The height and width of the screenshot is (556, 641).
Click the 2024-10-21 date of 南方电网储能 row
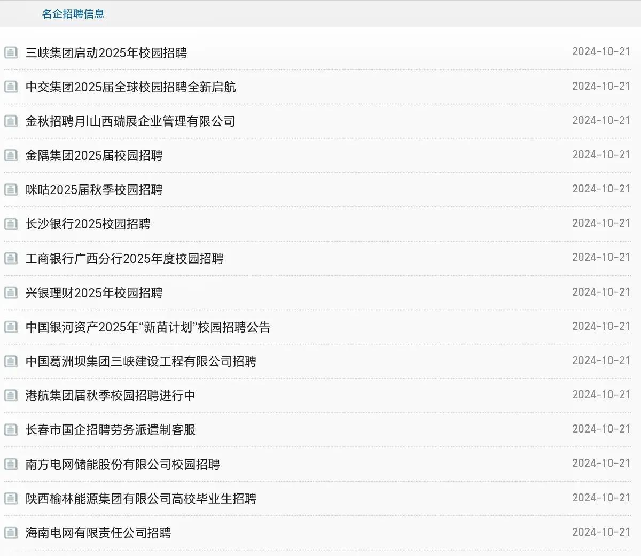(601, 462)
